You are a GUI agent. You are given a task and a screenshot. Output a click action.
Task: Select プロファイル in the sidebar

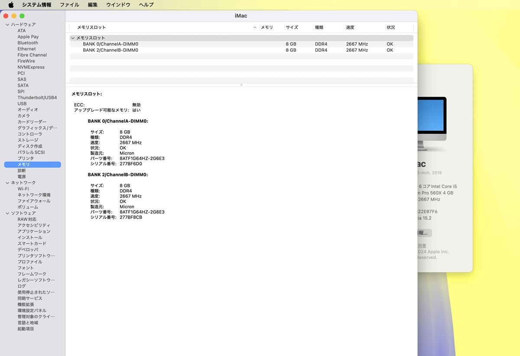click(x=30, y=262)
